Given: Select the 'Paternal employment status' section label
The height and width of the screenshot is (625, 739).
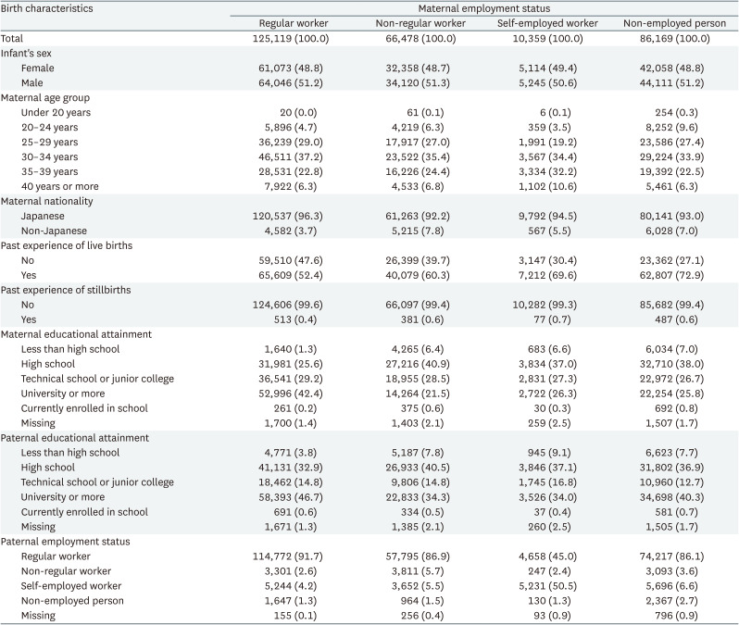Looking at the screenshot, I should (x=65, y=541).
